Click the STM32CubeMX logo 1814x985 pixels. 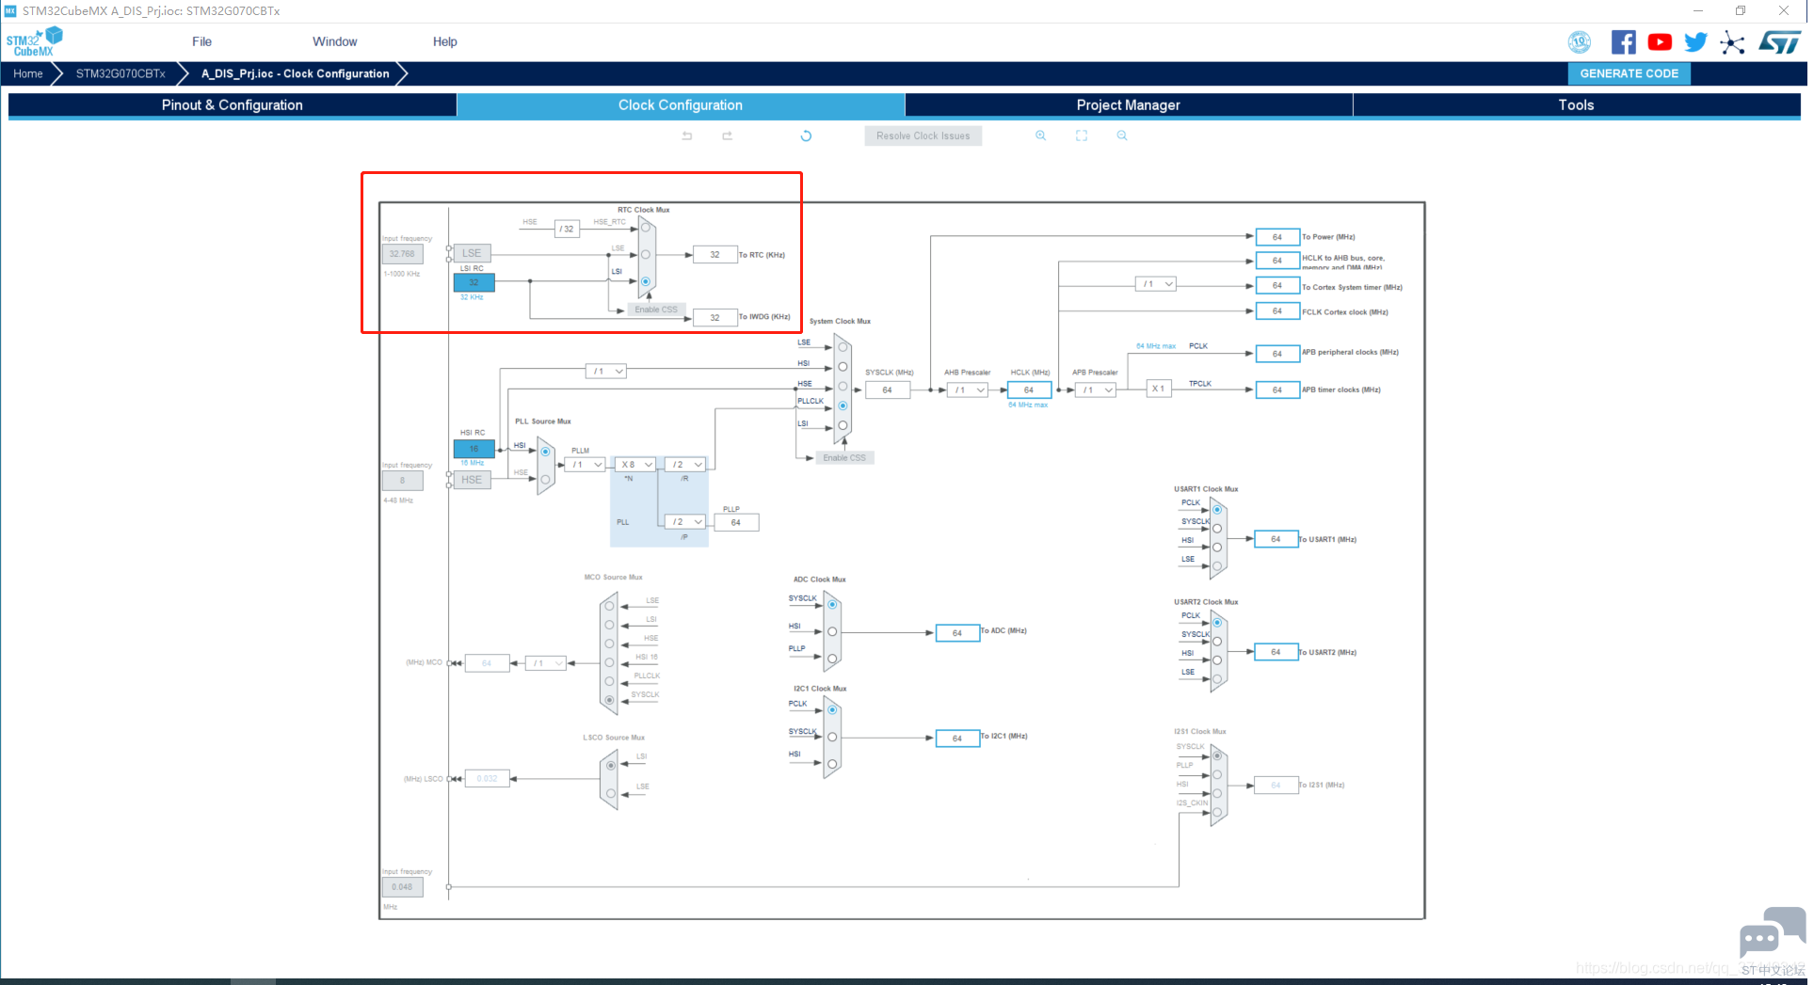coord(34,41)
